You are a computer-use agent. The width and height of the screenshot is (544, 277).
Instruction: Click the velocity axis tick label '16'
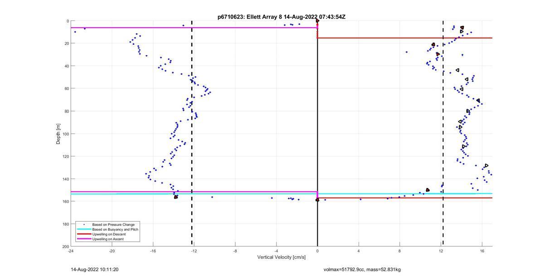[482, 251]
